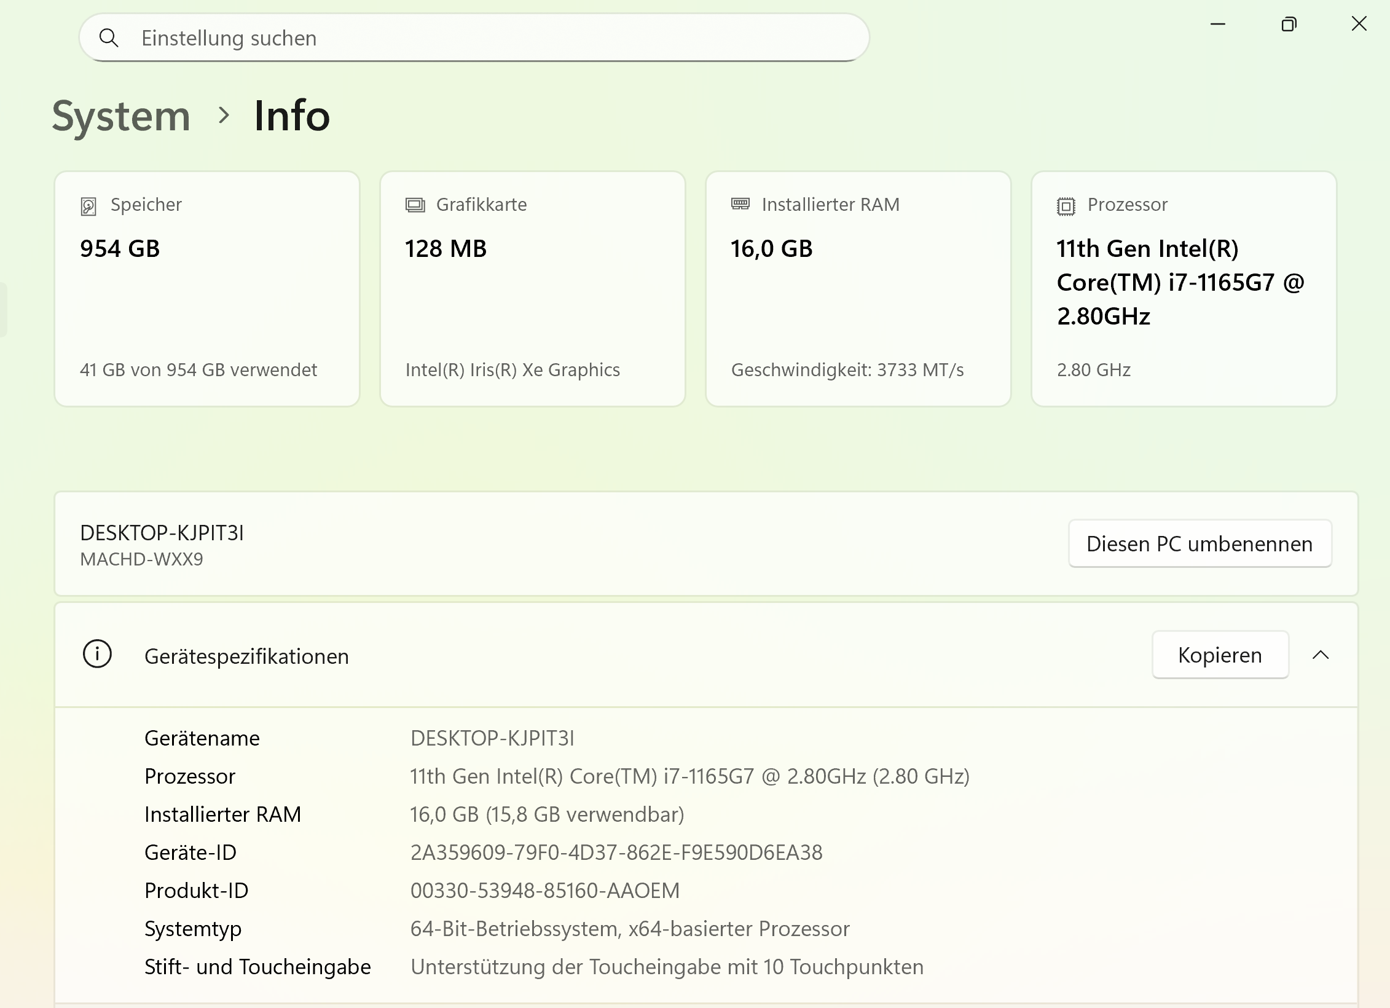Open the Grafikkarte 128 MB card
The width and height of the screenshot is (1390, 1008).
tap(533, 289)
